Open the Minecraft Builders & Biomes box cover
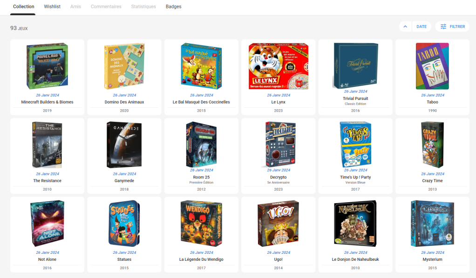The width and height of the screenshot is (476, 278). [48, 66]
